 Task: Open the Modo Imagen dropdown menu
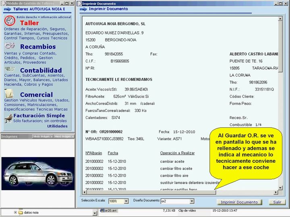click(x=43, y=136)
